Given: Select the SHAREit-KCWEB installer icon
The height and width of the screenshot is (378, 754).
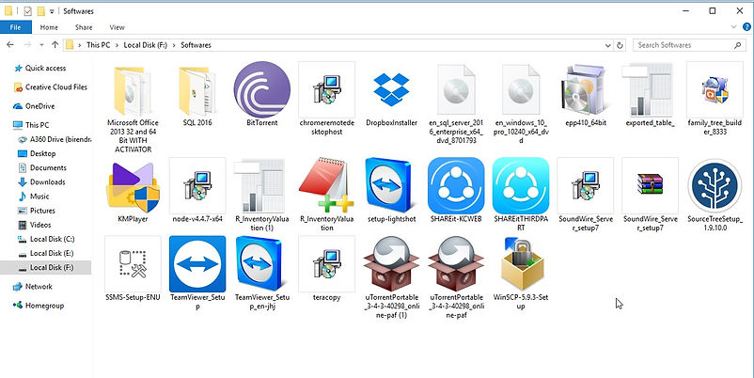Looking at the screenshot, I should (456, 185).
